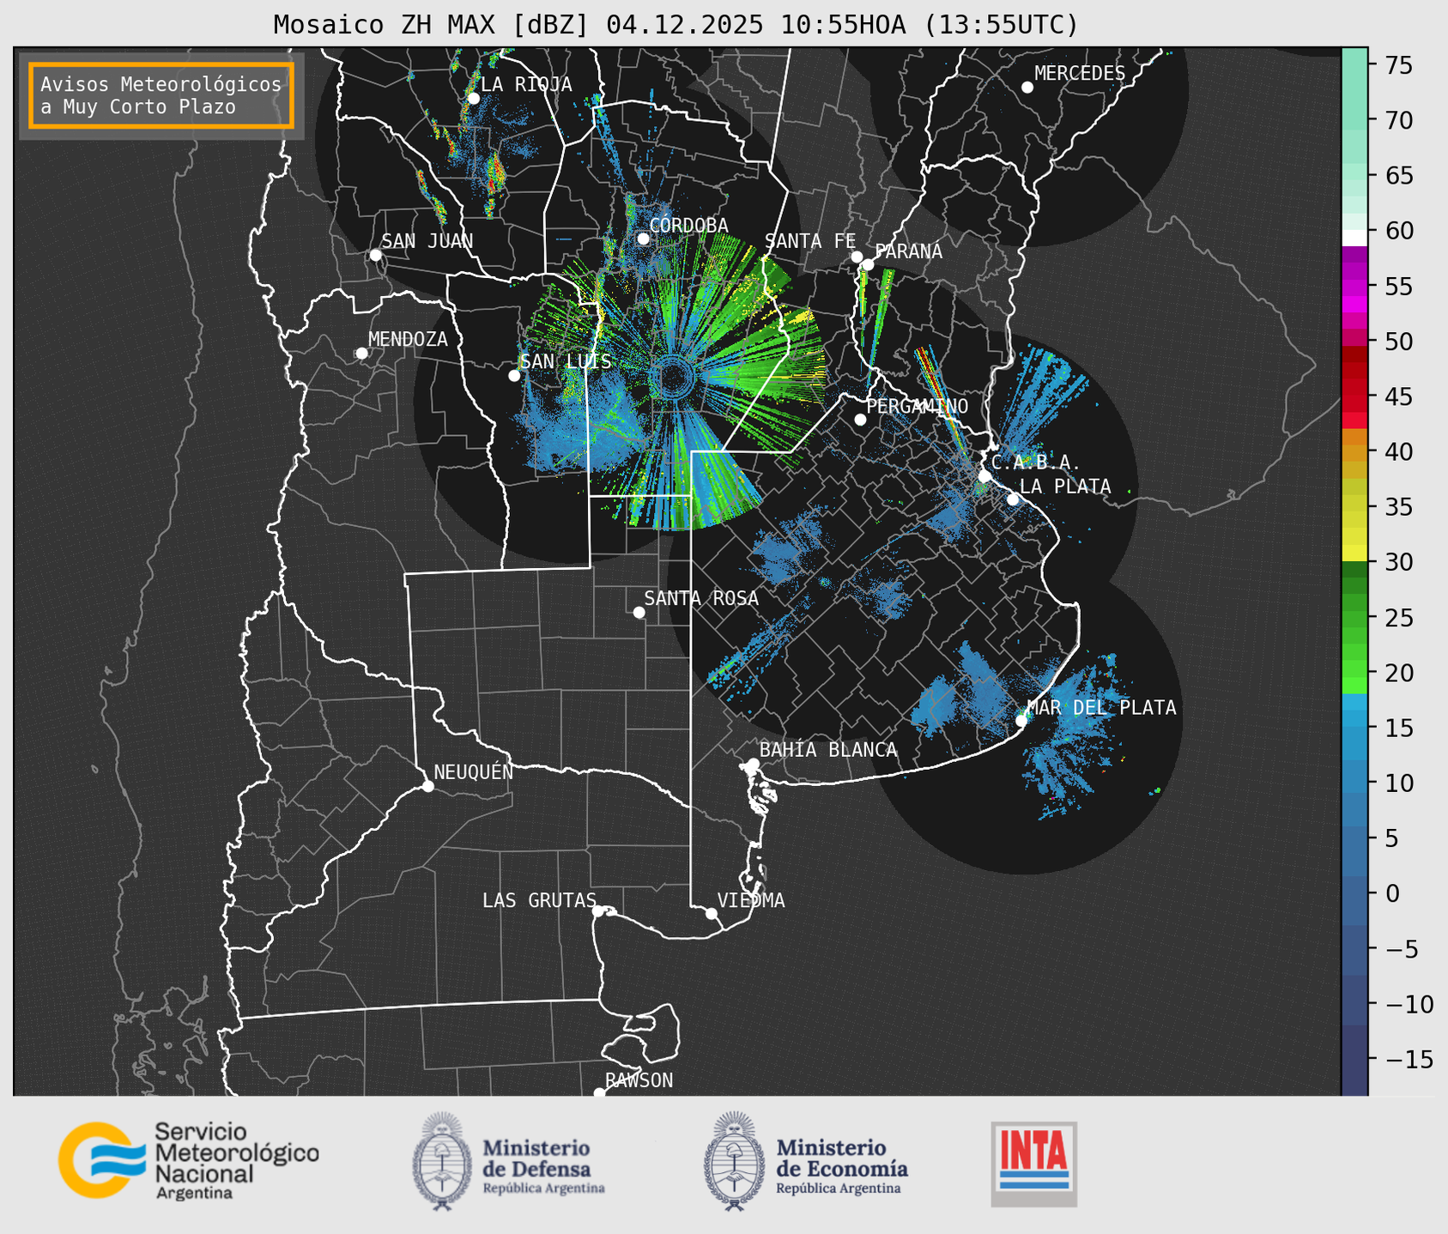Image resolution: width=1448 pixels, height=1234 pixels.
Task: Click the Avisos Meteorológicos a Muy Corto Plazo box
Action: (161, 95)
